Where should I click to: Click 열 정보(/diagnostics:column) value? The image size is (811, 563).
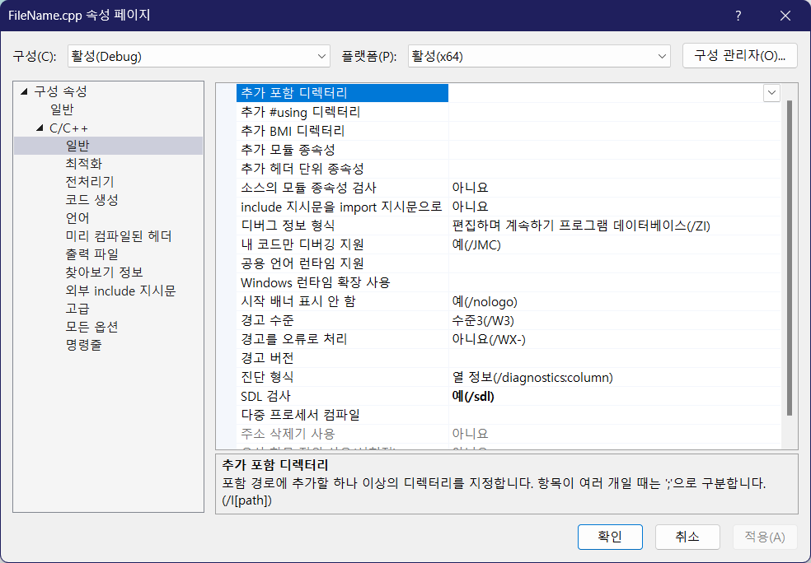coord(532,377)
